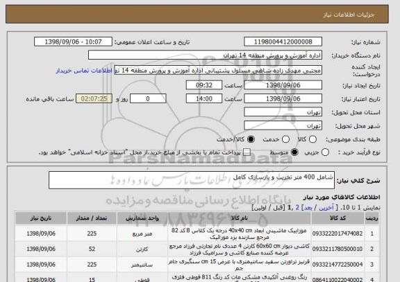Viewport: 400px width, 282px height.
Task: Open the اطلاعات تماس خریدار link
Action: [x=84, y=71]
